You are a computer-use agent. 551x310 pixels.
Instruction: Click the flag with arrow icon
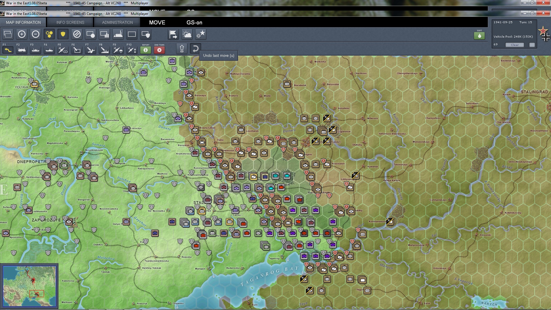coord(173,34)
